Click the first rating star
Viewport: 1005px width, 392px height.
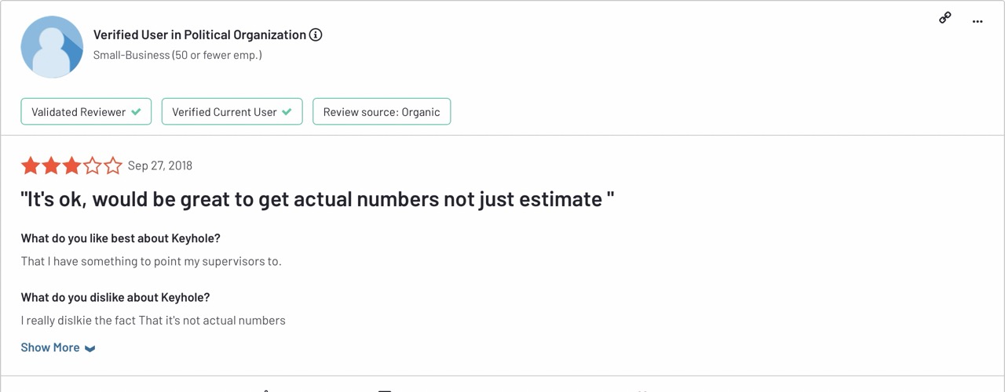[x=31, y=165]
